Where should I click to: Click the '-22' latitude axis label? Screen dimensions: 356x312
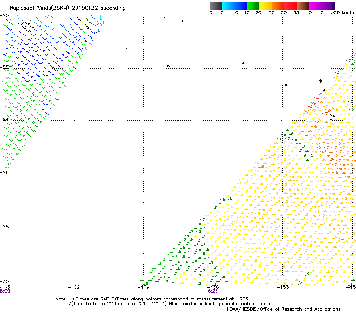[4, 67]
